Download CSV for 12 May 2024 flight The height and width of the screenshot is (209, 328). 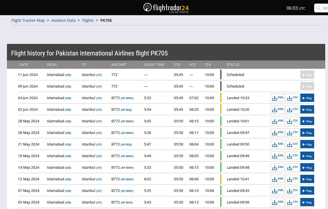(x=293, y=179)
